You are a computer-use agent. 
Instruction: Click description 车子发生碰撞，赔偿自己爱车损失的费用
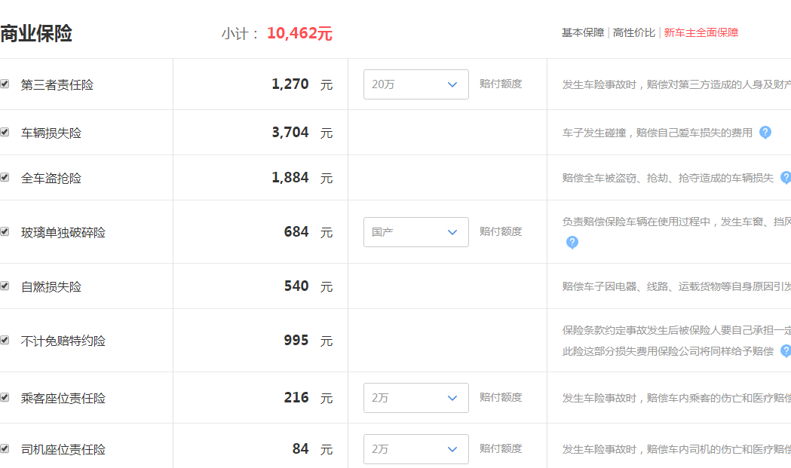pyautogui.click(x=658, y=133)
